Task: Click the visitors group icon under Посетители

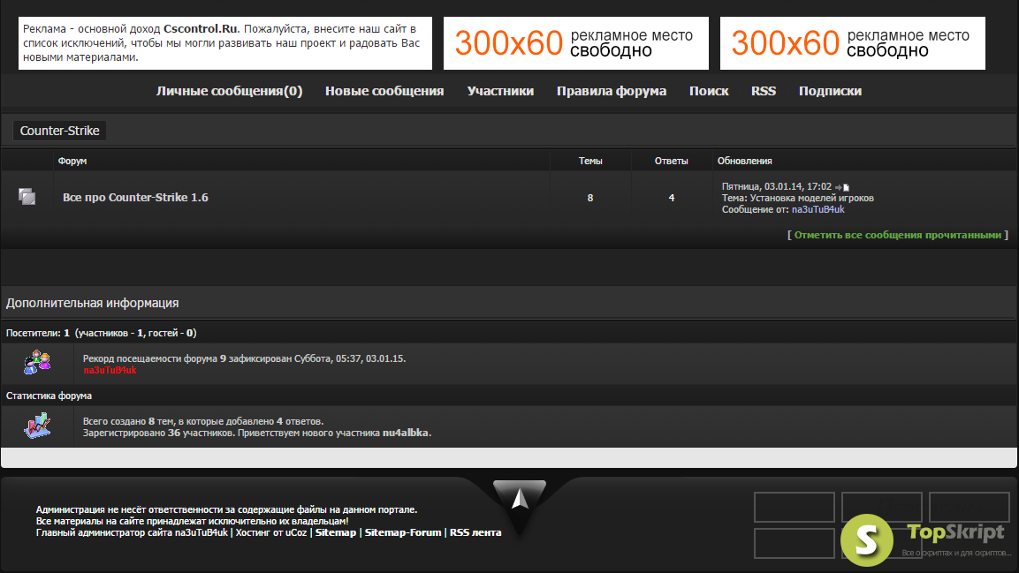Action: point(37,362)
